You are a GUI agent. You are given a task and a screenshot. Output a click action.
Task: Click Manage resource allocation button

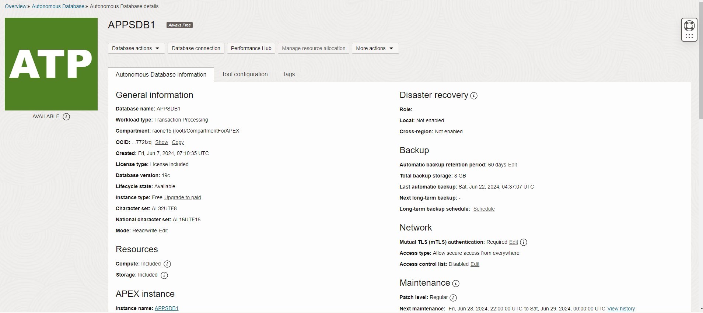pos(314,48)
